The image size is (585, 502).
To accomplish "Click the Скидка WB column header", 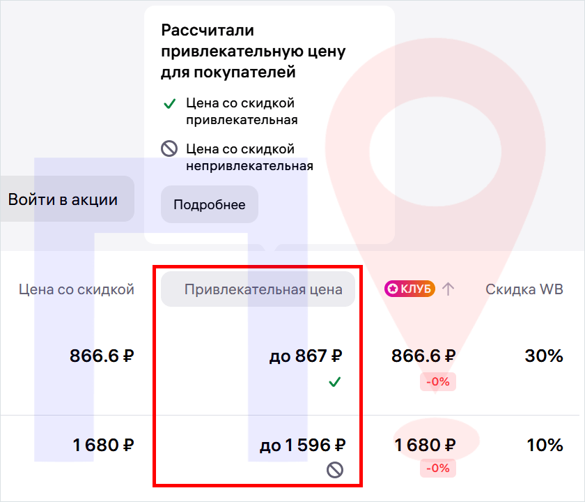I will click(x=524, y=289).
